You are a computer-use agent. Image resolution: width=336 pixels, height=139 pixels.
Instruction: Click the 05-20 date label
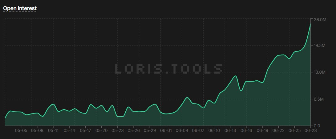coord(101,130)
